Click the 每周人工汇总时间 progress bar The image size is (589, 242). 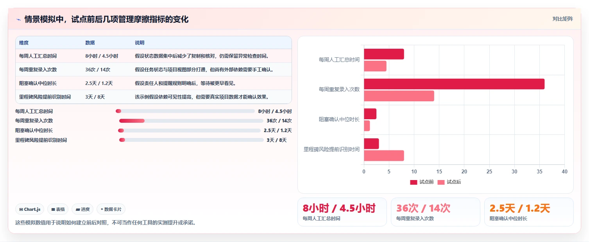coord(185,111)
